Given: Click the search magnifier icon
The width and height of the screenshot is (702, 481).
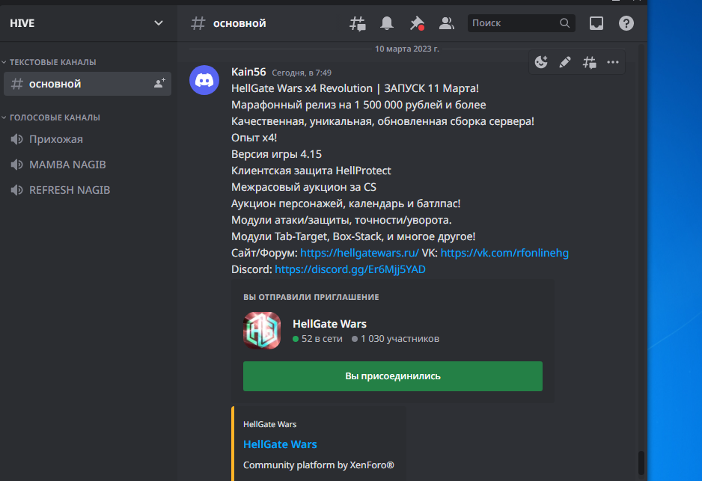Looking at the screenshot, I should click(x=564, y=23).
